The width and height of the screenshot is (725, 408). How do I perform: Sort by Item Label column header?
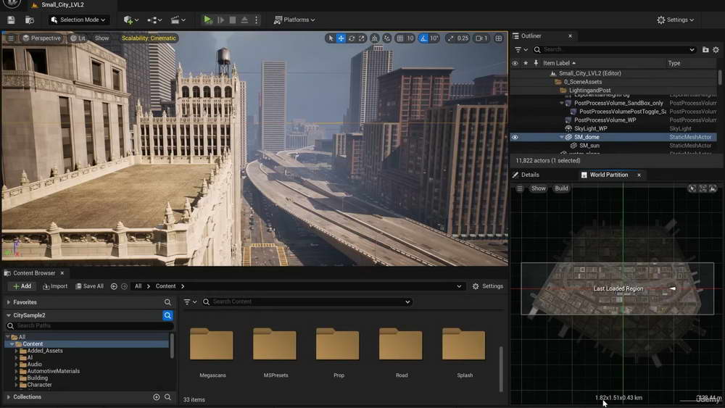coord(559,63)
